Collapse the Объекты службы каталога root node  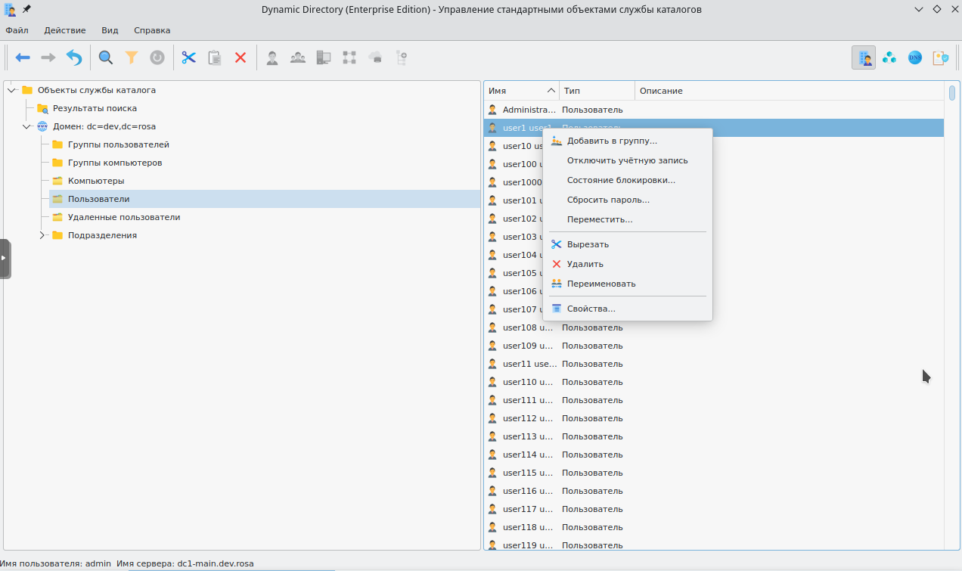pos(12,90)
